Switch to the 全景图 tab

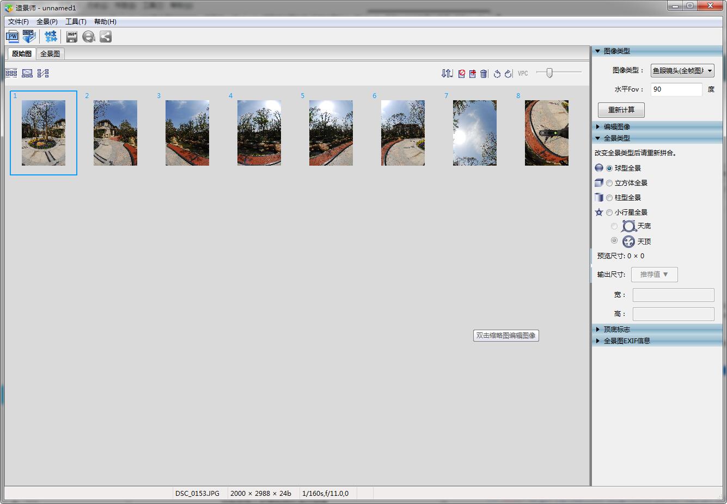(50, 54)
